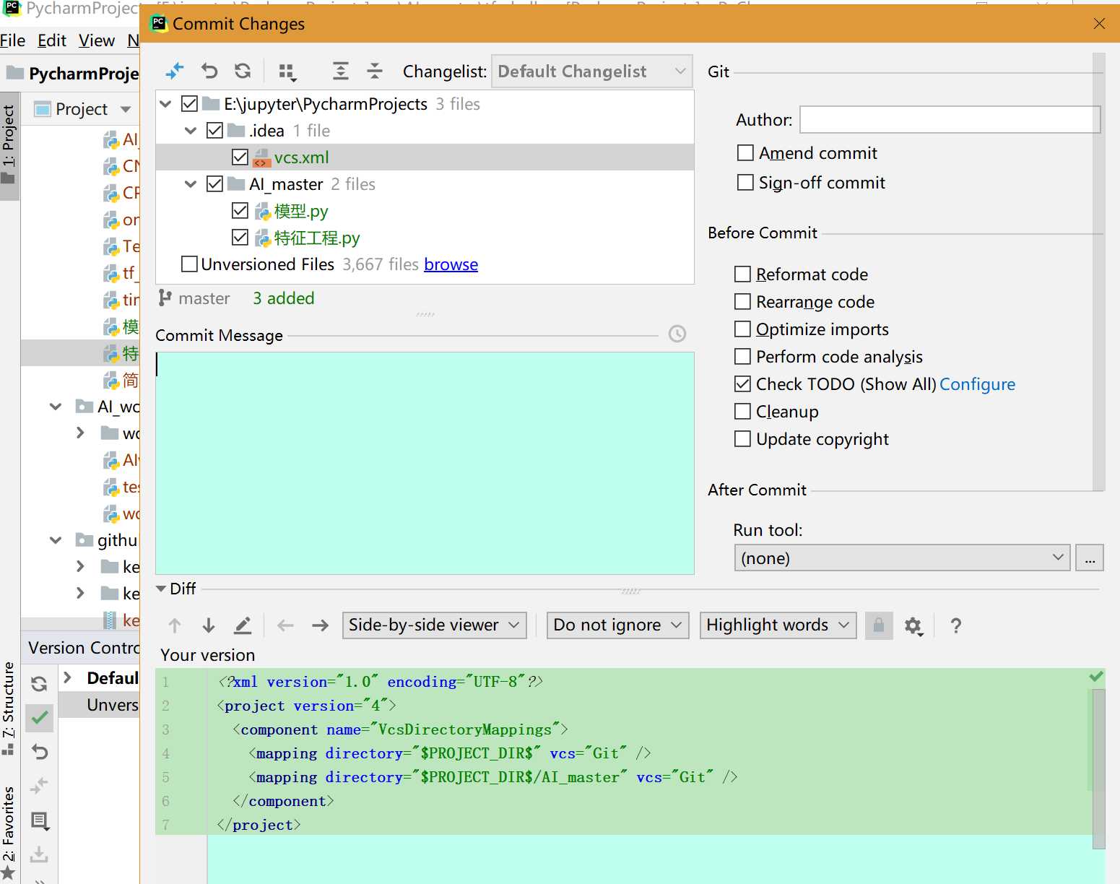Open the Run tool (none) dropdown
Image resolution: width=1120 pixels, height=884 pixels.
[902, 558]
